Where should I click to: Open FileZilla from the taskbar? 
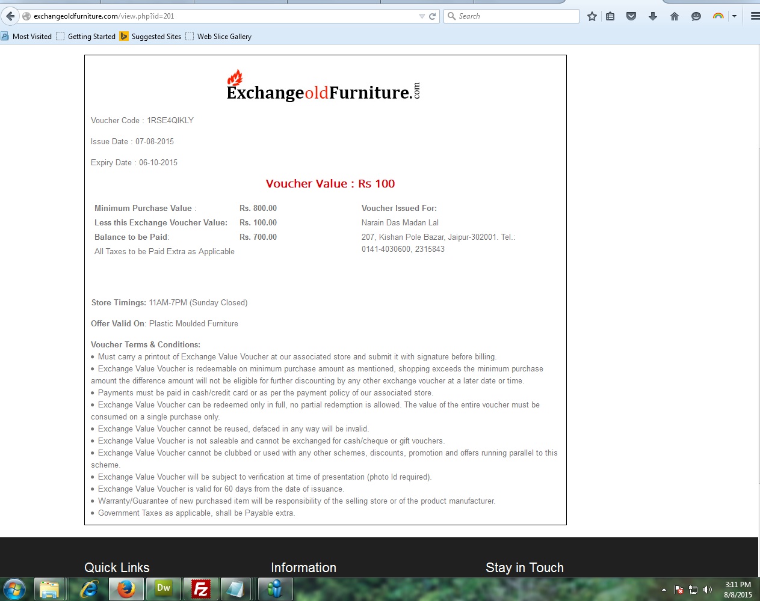[x=200, y=590]
